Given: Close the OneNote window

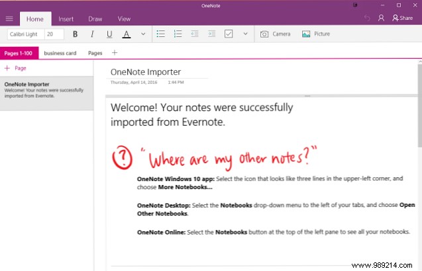Looking at the screenshot, I should [x=415, y=5].
